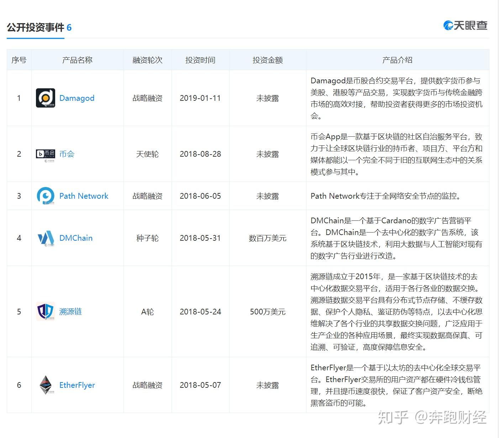The height and width of the screenshot is (438, 499).
Task: Click EtherFlyer's 战略融资 round cell
Action: click(x=147, y=385)
